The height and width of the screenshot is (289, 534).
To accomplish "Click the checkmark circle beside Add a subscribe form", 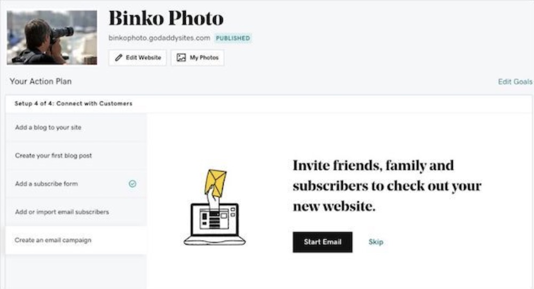I will pyautogui.click(x=132, y=184).
